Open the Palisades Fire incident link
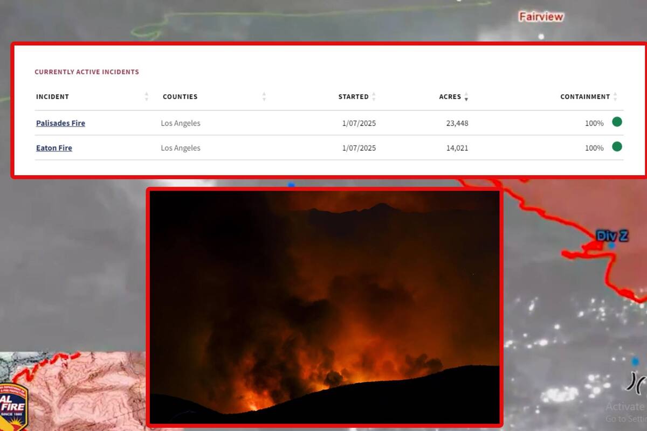 [x=60, y=123]
